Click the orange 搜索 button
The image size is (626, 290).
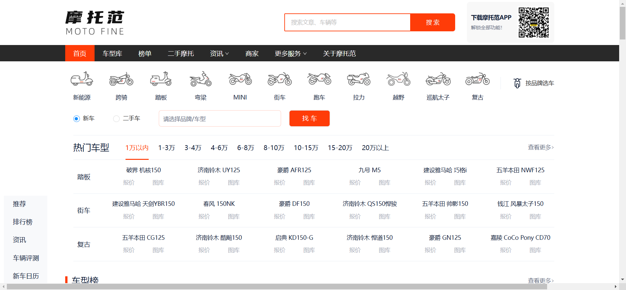click(433, 22)
